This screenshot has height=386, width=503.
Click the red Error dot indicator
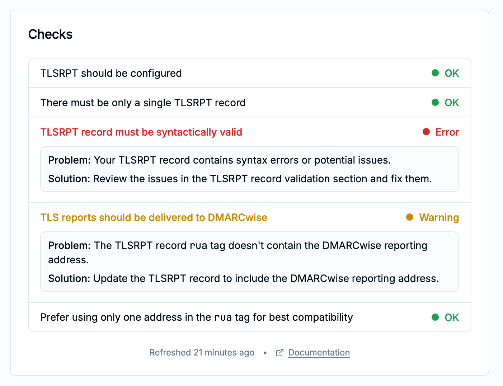point(426,132)
